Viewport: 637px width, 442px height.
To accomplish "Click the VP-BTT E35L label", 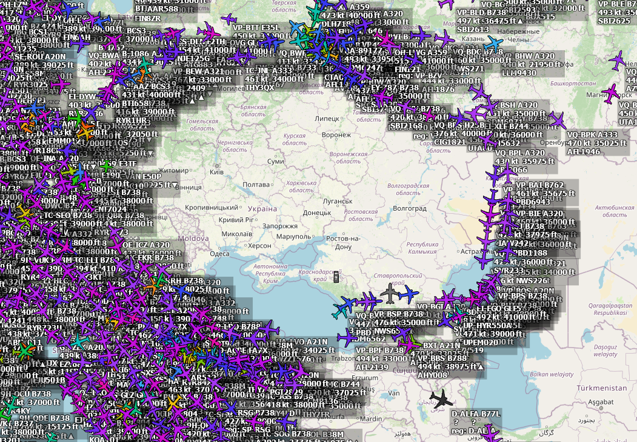I will click(256, 28).
